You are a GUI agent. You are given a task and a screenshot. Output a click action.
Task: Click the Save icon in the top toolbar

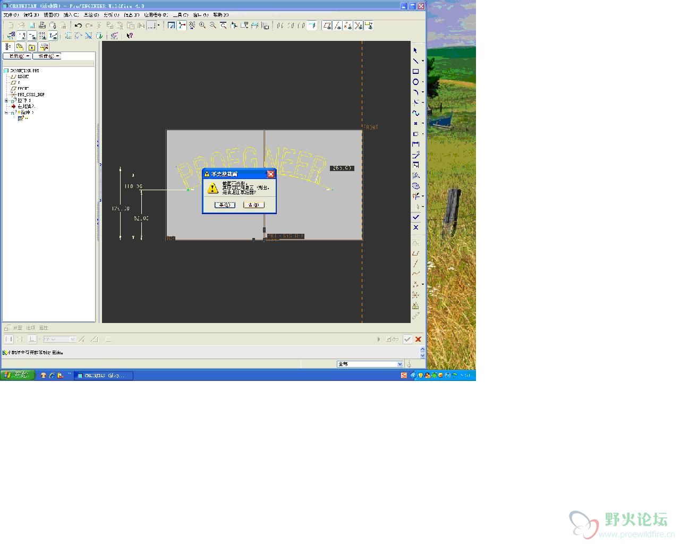pos(32,25)
